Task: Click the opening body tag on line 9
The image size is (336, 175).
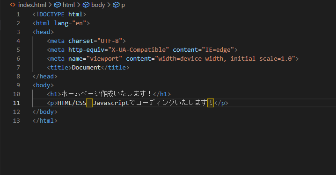Action: coord(43,85)
